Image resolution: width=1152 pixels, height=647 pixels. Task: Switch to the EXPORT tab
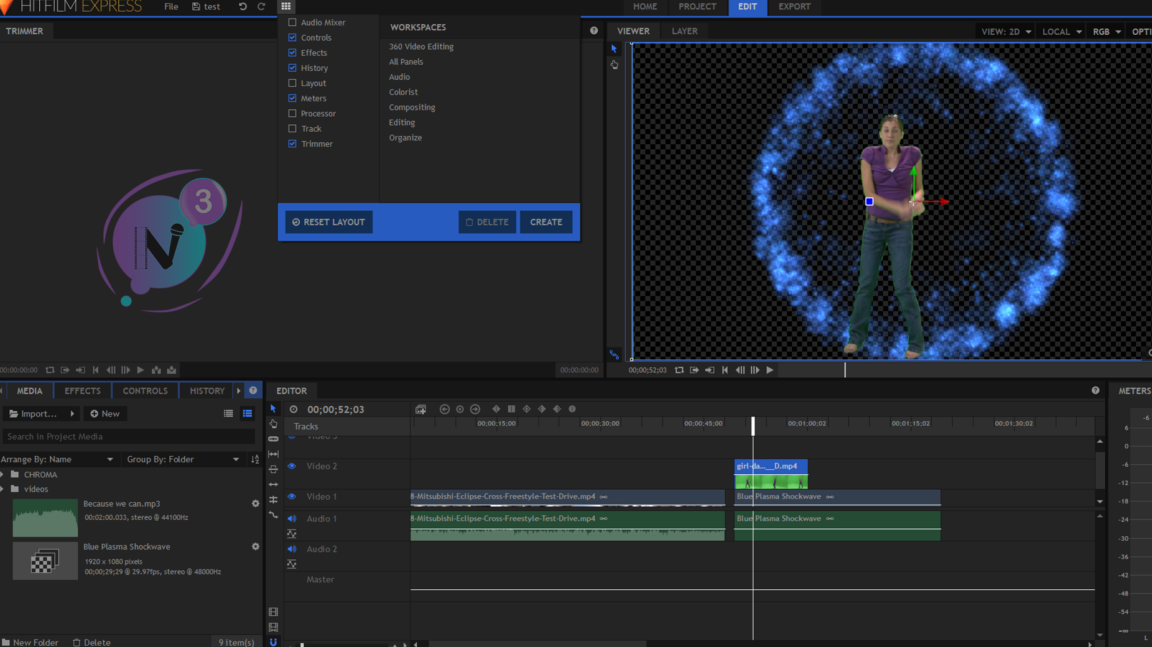794,7
